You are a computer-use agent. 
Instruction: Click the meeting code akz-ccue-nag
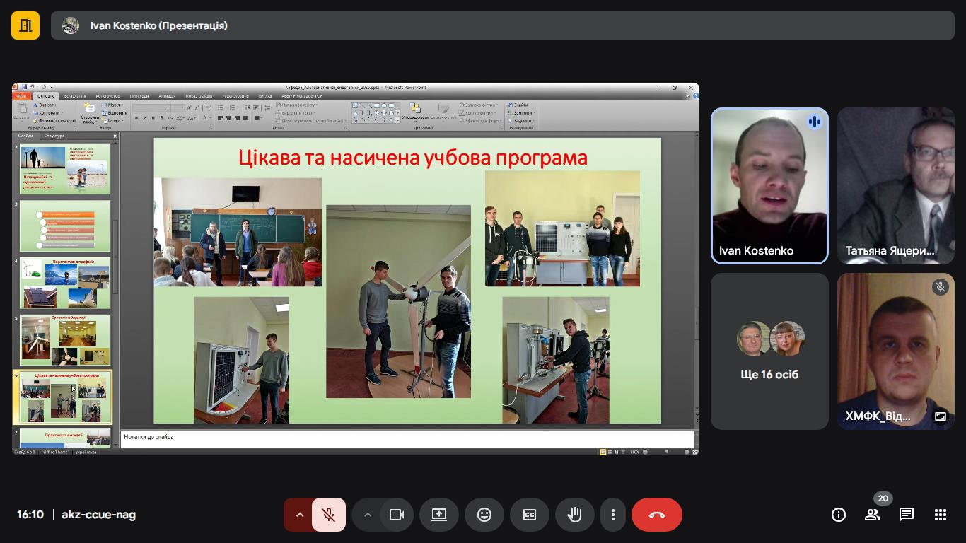[99, 515]
